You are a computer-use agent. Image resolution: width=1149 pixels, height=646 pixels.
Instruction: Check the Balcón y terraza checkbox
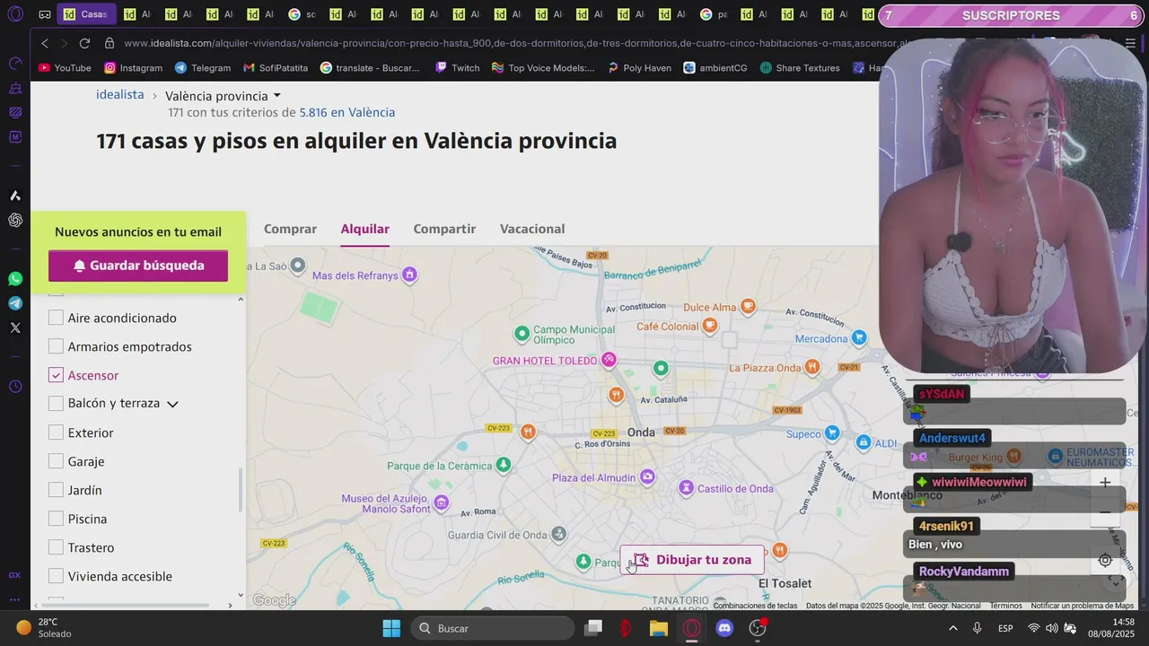click(56, 404)
